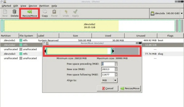Open the Align to MiB dropdown
The height and width of the screenshot is (107, 184).
tap(109, 80)
